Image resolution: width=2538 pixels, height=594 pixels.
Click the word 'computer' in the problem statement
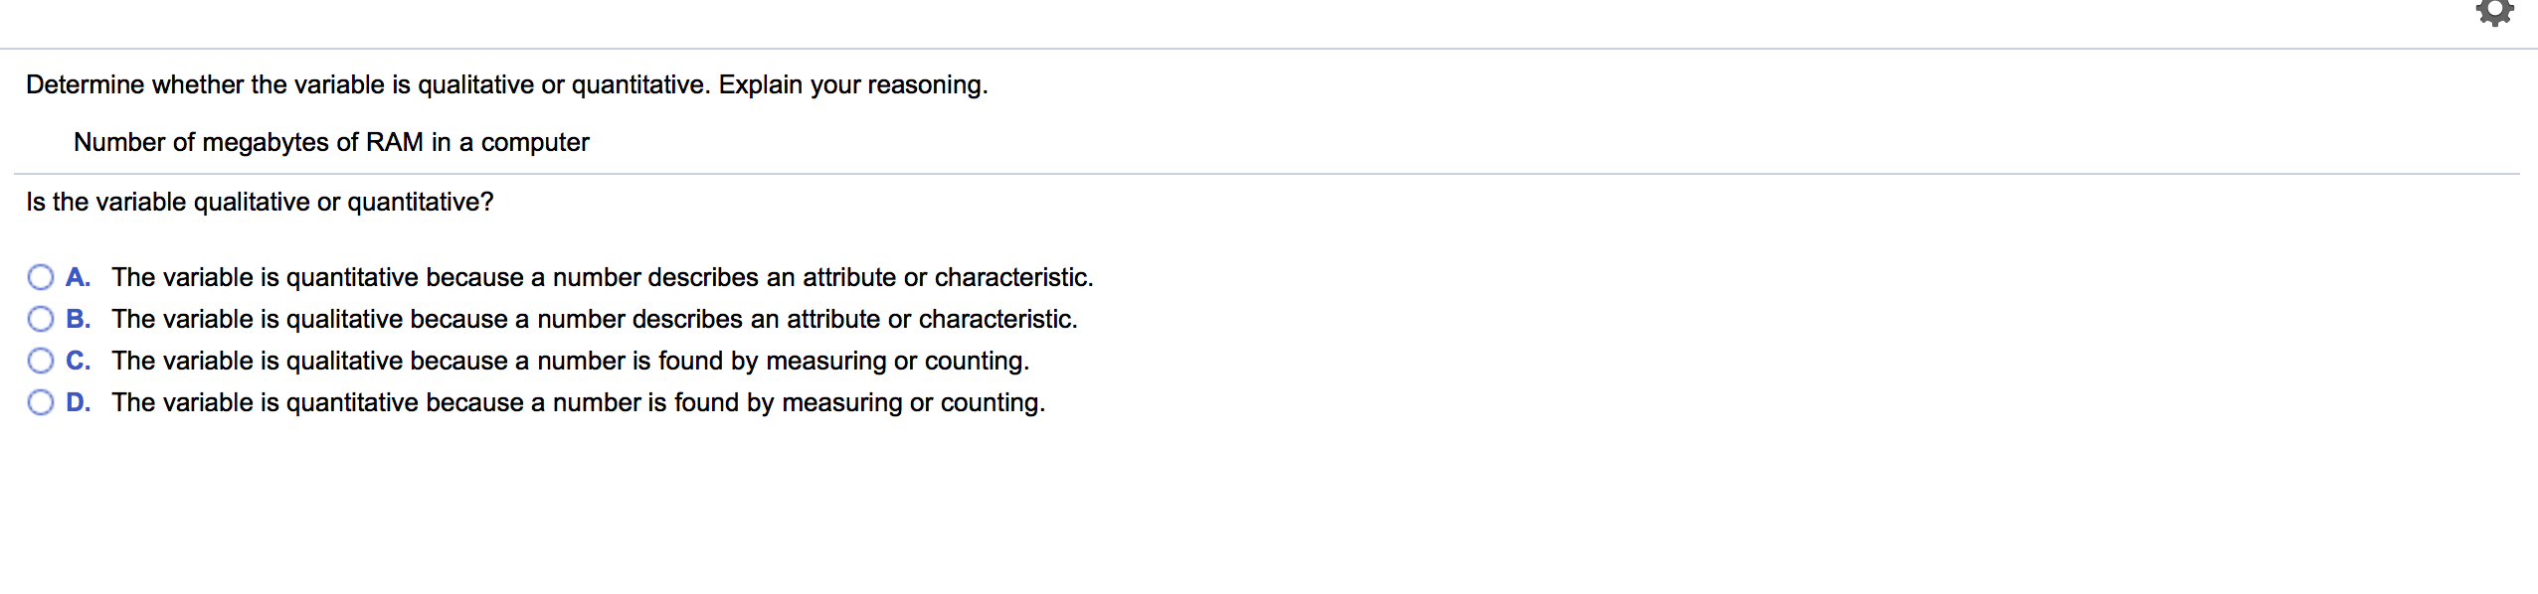(535, 143)
